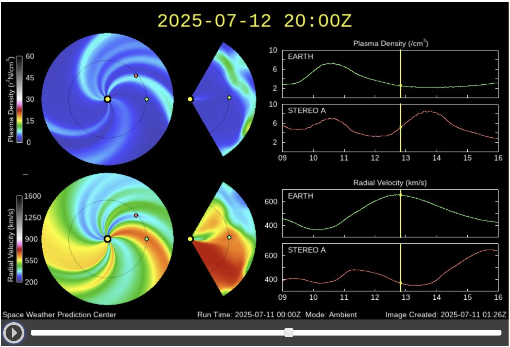Screen dimensions: 510x347
Task: Click the EARTH label in the radial velocity plot
Action: pos(300,196)
